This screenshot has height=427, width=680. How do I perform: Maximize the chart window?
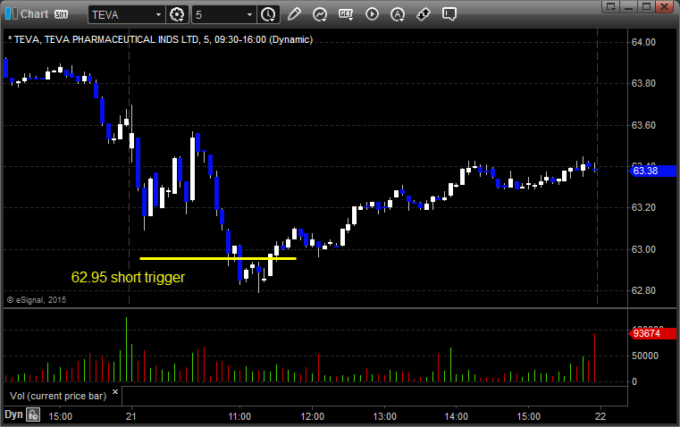(646, 6)
